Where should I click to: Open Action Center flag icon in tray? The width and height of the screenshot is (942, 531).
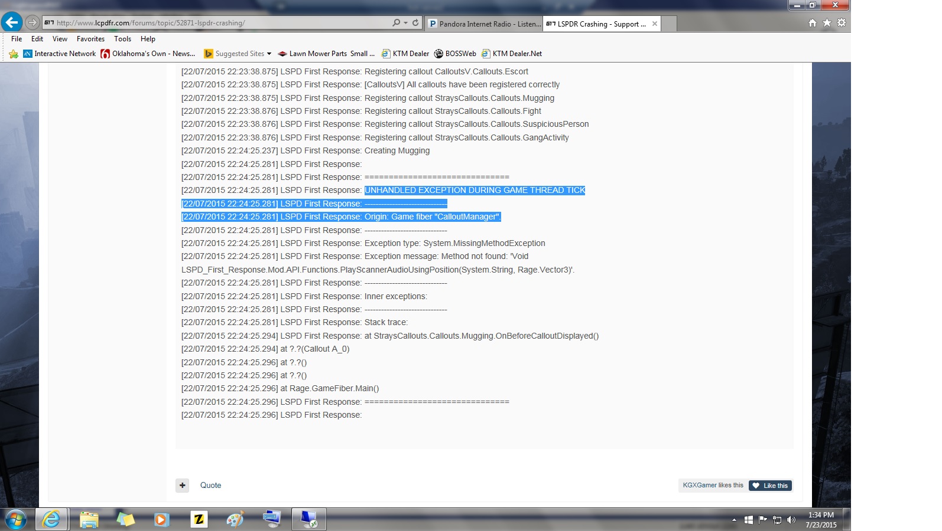click(x=762, y=520)
